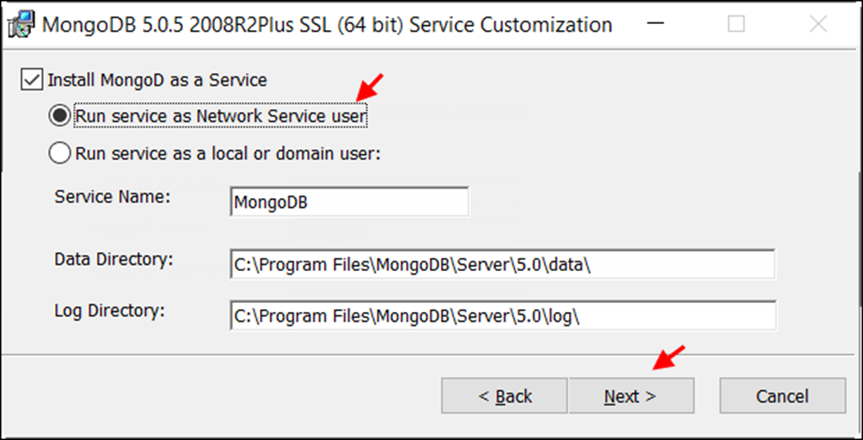This screenshot has width=863, height=440.
Task: Click into the Service Name text field
Action: click(349, 202)
